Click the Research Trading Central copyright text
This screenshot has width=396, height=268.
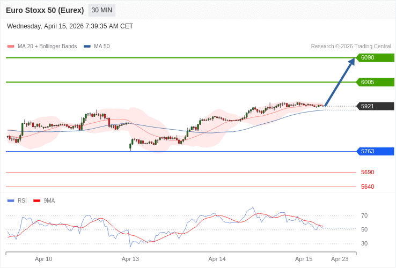(351, 47)
